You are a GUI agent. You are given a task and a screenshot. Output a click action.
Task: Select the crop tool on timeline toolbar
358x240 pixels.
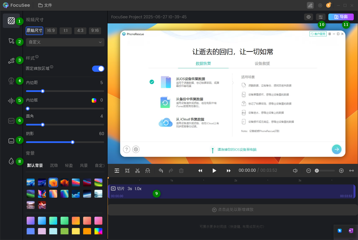pos(127,171)
